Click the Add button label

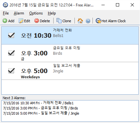(x=11, y=21)
